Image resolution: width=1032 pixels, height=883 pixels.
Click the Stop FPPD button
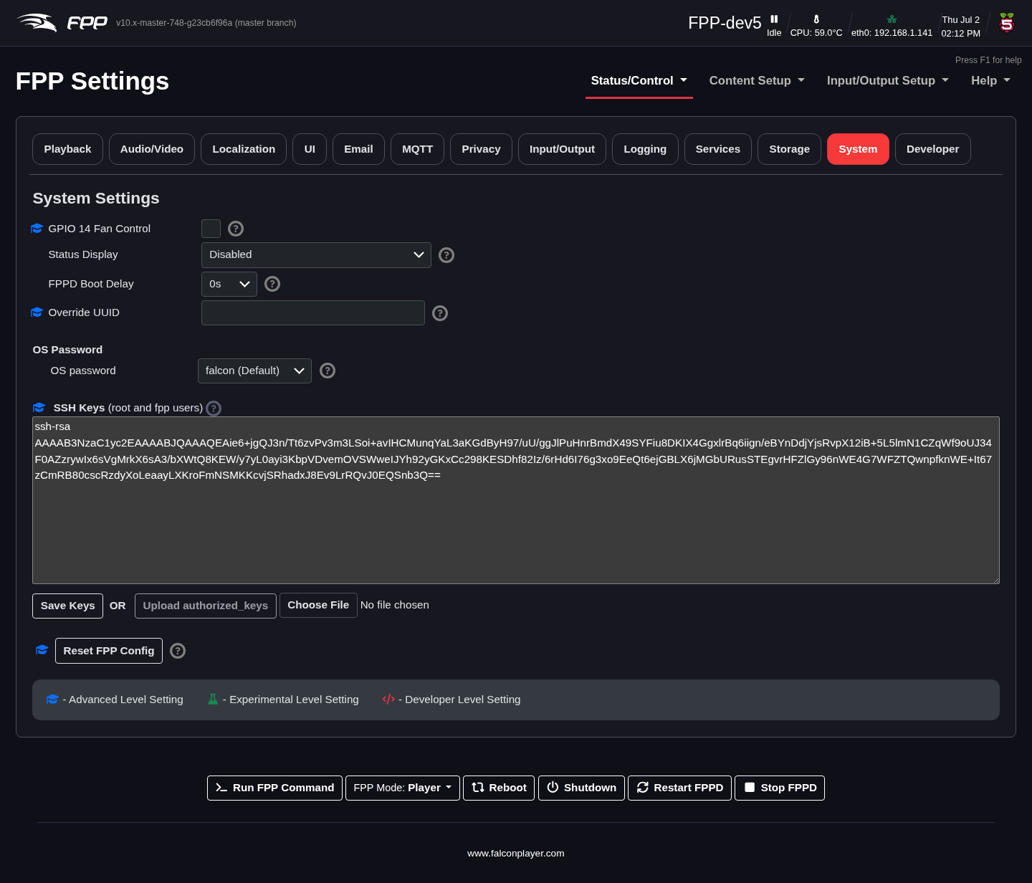pos(780,788)
